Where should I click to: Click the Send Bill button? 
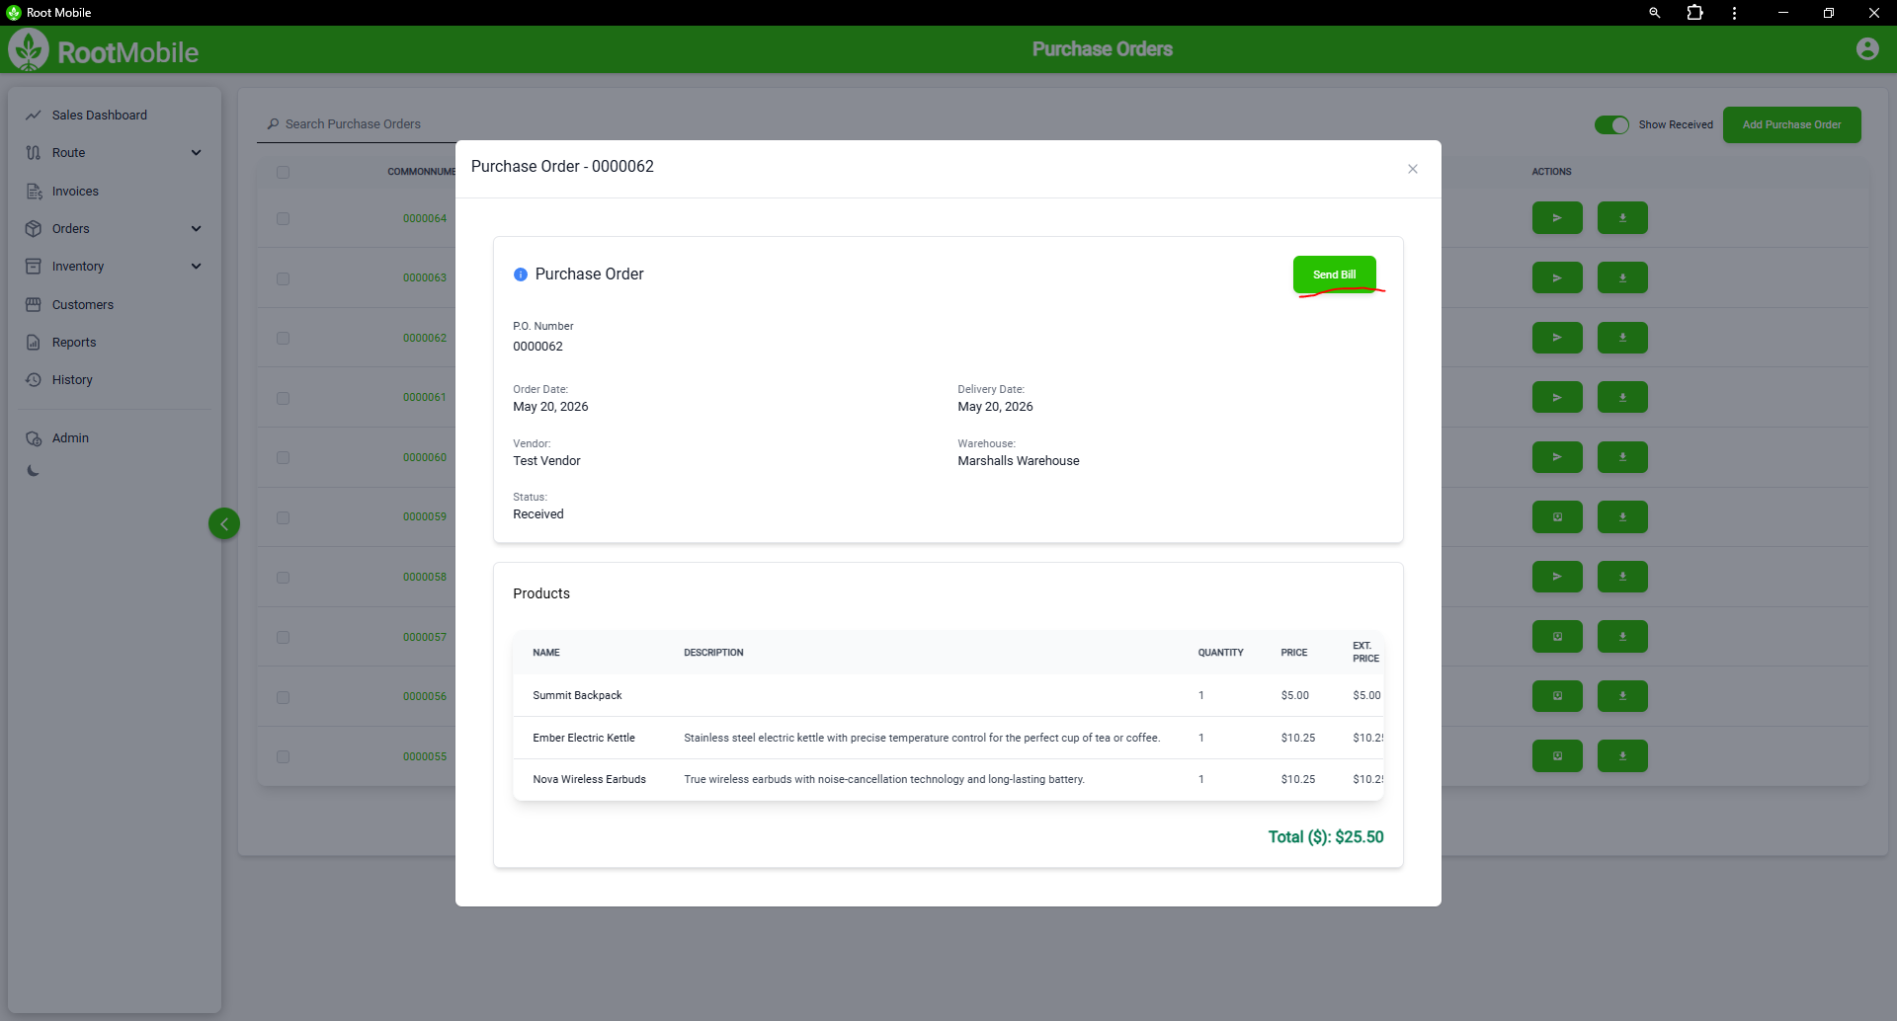(x=1334, y=275)
